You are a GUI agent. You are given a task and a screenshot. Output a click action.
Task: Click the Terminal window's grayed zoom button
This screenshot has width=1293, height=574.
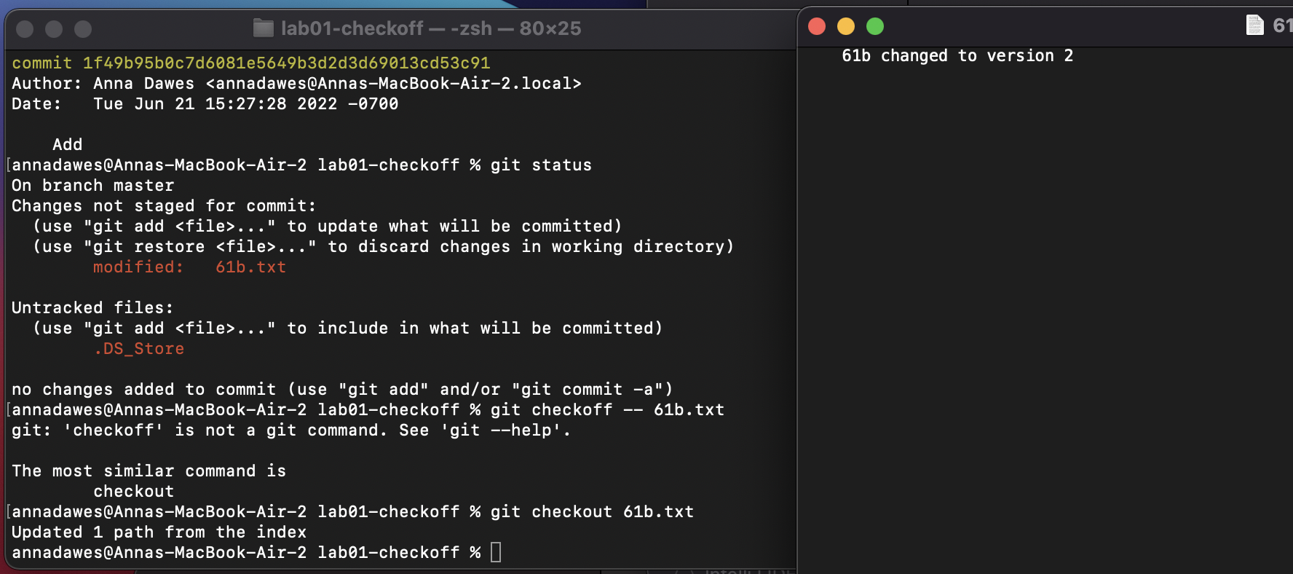(x=83, y=29)
